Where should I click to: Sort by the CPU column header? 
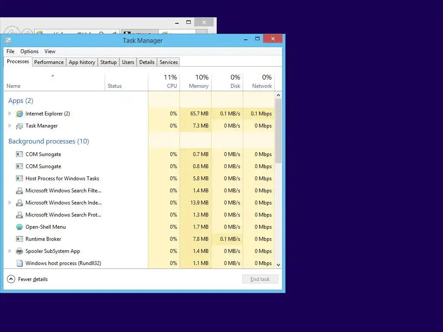pyautogui.click(x=164, y=82)
